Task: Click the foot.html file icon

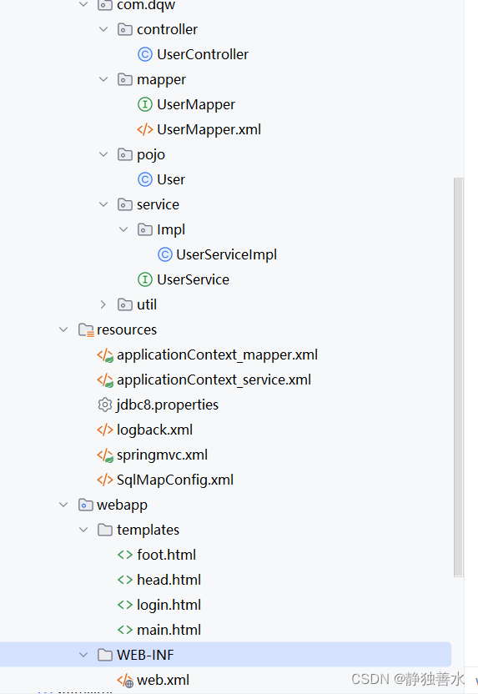Action: coord(125,555)
